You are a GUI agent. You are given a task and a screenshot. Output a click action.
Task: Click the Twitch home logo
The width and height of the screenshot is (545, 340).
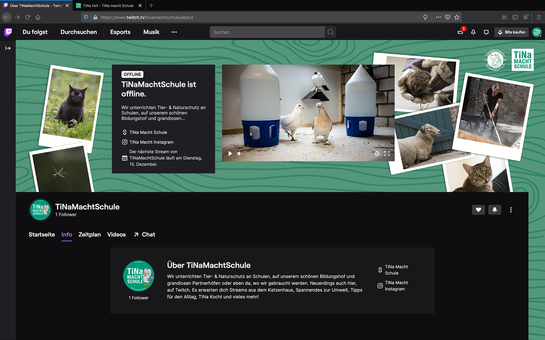pyautogui.click(x=8, y=32)
